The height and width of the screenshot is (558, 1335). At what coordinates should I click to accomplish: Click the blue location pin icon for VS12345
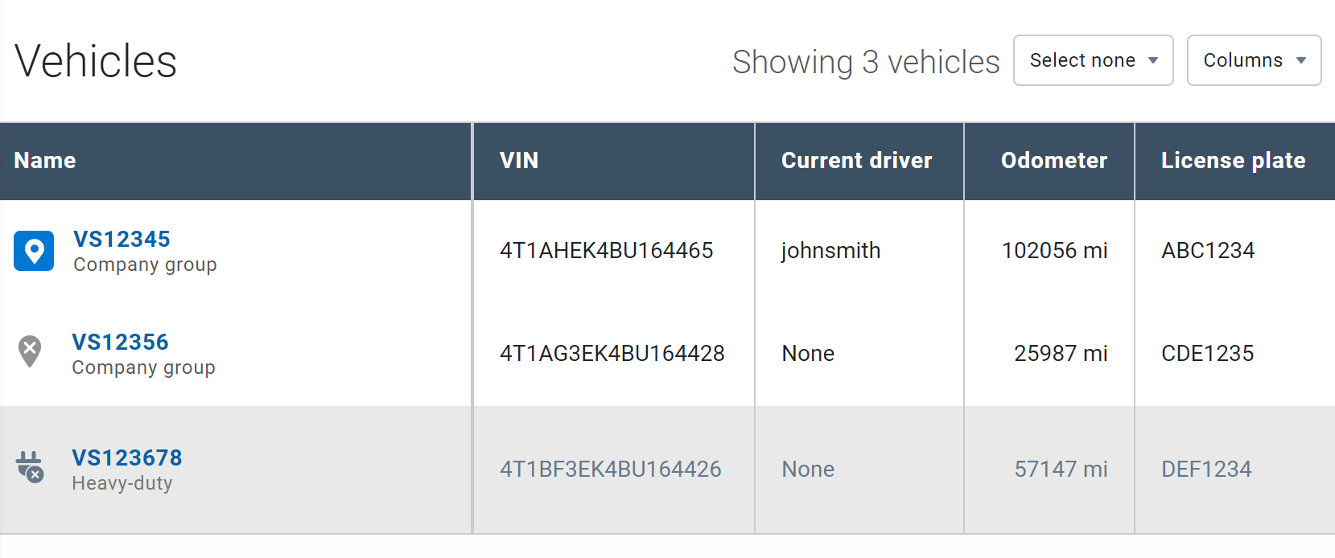click(x=34, y=251)
